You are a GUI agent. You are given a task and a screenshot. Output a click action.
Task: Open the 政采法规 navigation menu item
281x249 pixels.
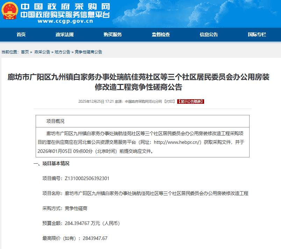pyautogui.click(x=65, y=35)
